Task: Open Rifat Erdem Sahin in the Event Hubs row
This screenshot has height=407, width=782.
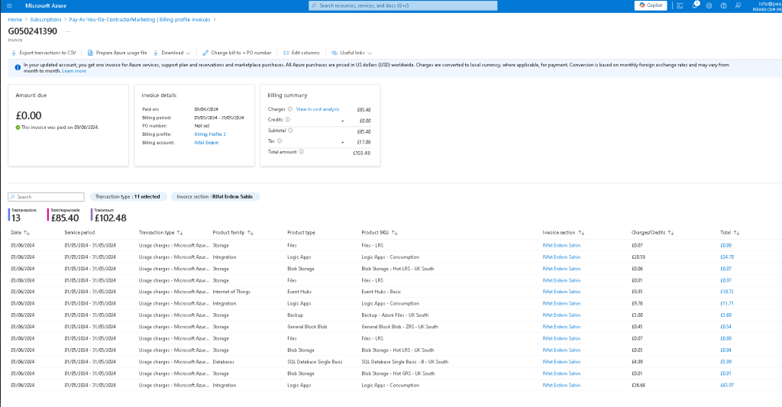Action: point(561,292)
